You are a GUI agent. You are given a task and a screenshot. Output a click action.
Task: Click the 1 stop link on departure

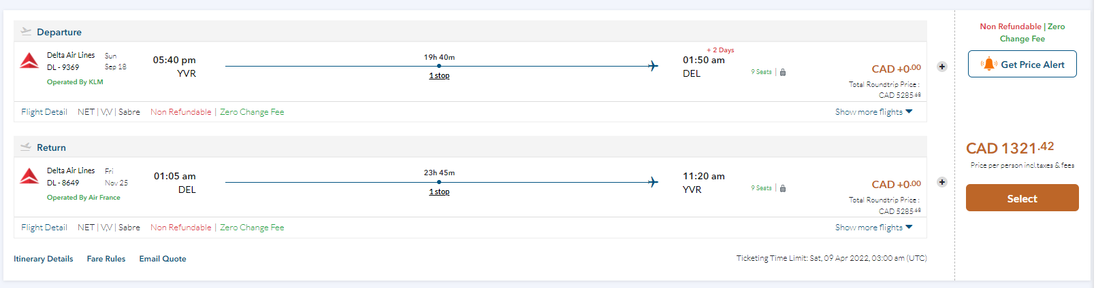coord(439,75)
